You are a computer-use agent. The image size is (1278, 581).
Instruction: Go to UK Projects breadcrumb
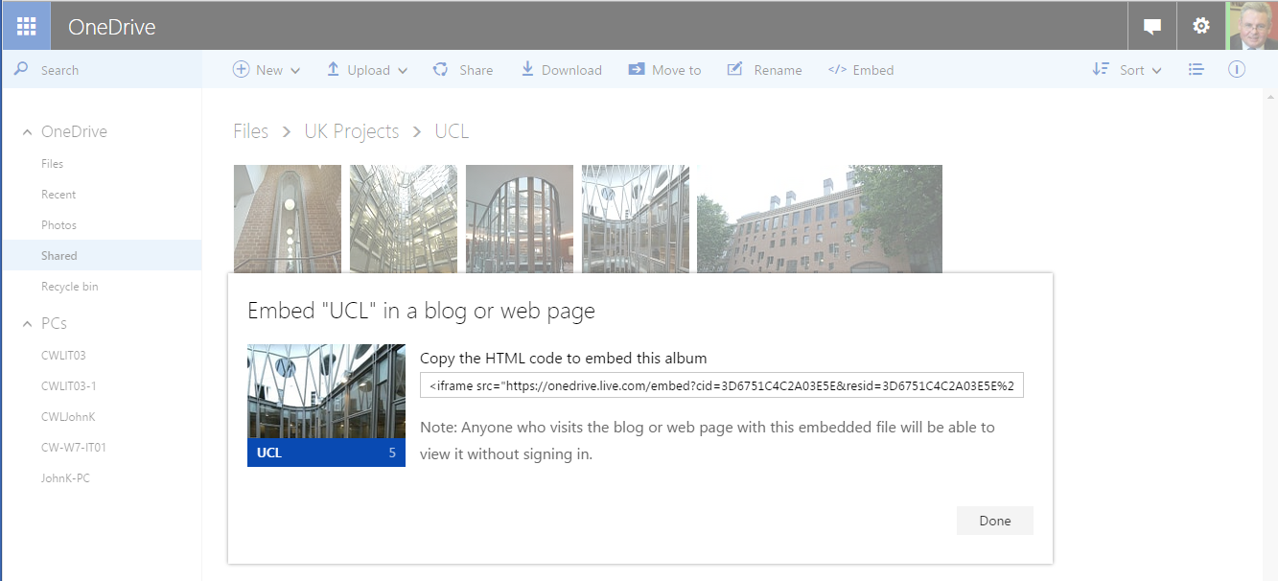pos(352,131)
